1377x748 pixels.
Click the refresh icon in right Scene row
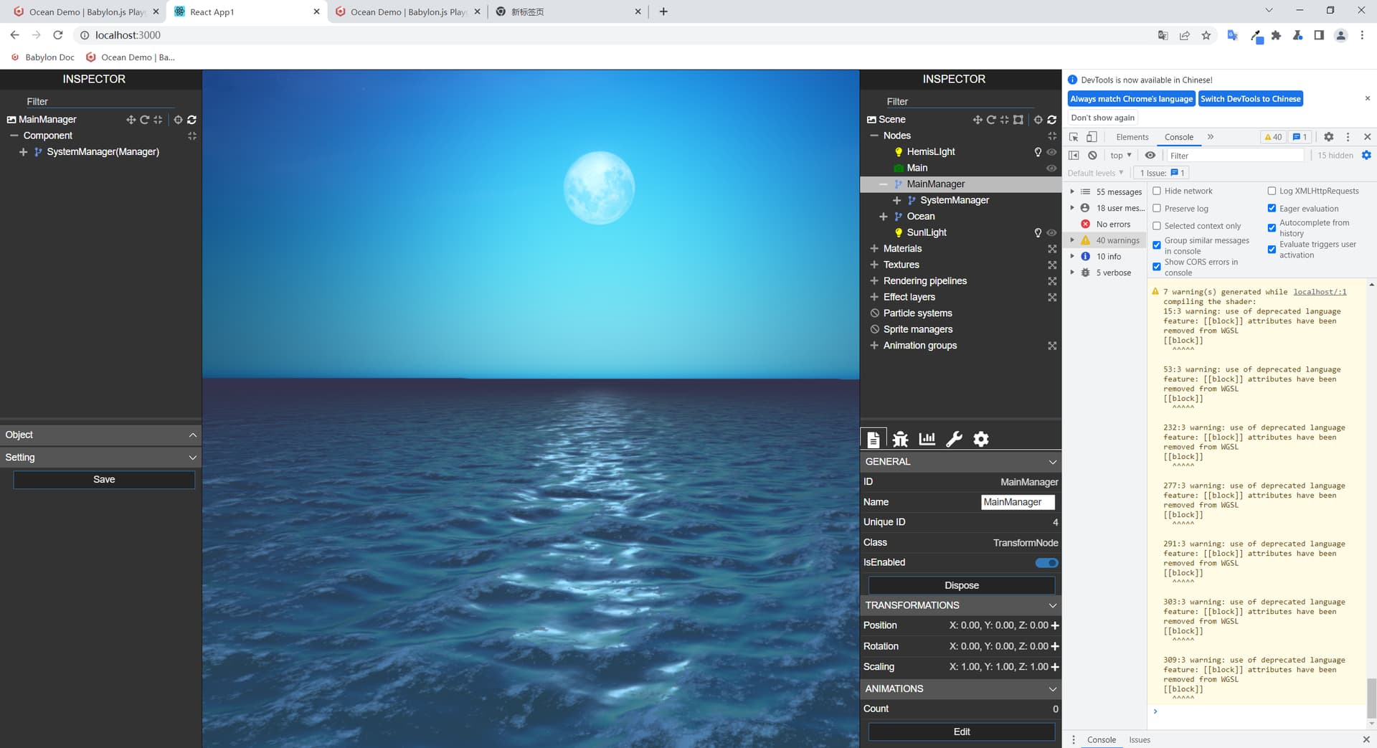click(1052, 120)
